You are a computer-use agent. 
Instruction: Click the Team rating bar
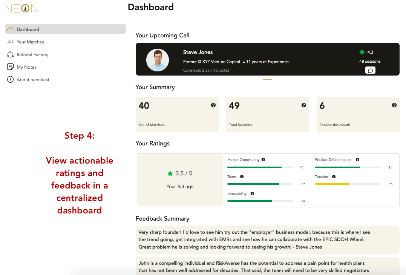pos(260,184)
